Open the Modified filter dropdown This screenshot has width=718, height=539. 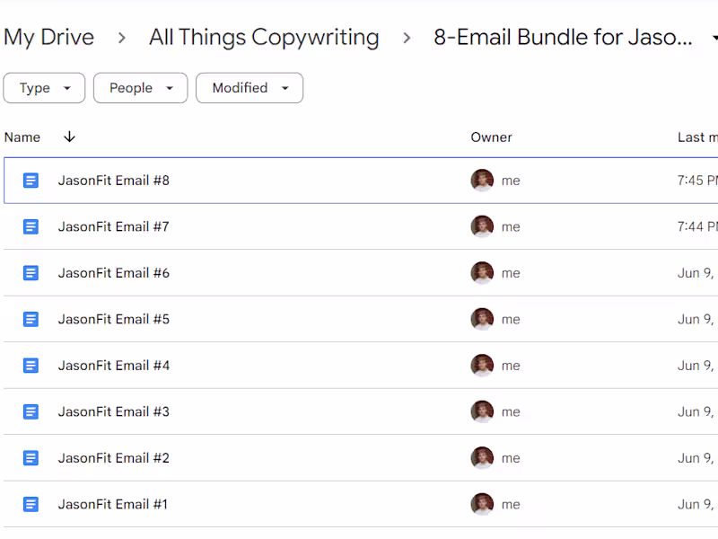click(249, 88)
